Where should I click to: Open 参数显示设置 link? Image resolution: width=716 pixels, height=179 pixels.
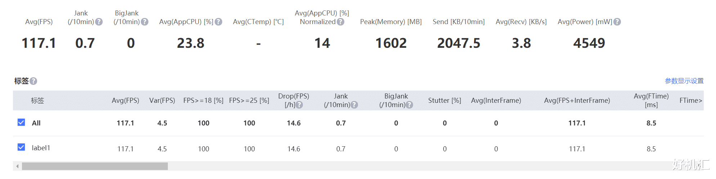pos(684,81)
